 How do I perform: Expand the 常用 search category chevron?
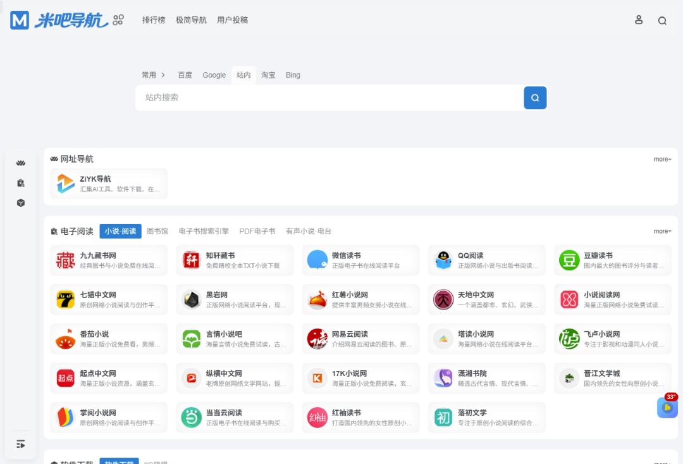pos(163,75)
